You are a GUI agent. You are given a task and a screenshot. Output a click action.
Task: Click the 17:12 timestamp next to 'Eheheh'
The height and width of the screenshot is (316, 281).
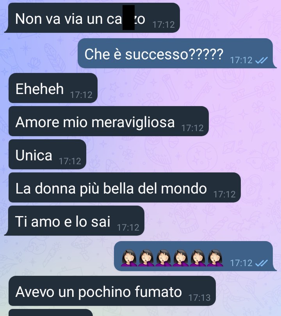click(81, 95)
